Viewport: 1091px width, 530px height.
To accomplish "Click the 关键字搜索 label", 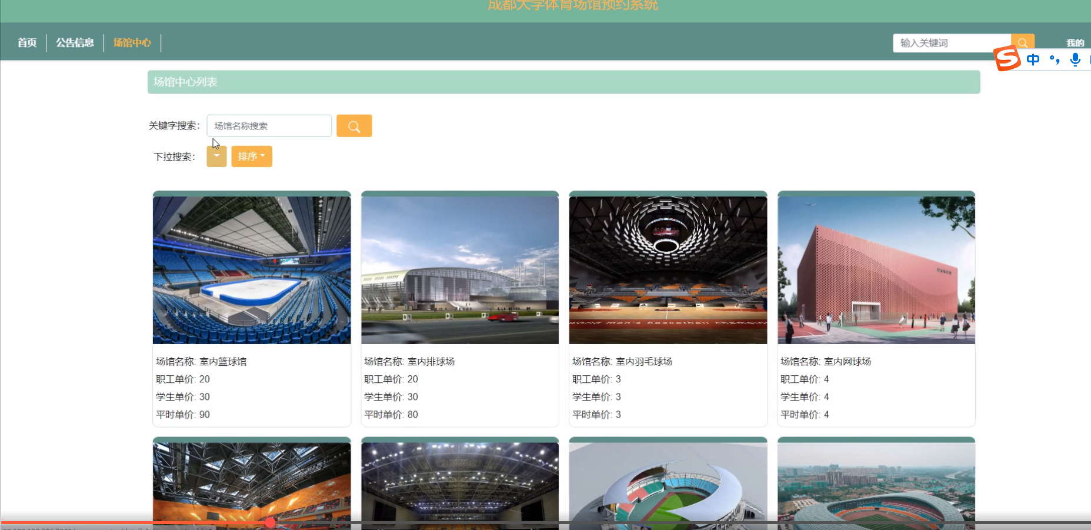I will point(174,126).
